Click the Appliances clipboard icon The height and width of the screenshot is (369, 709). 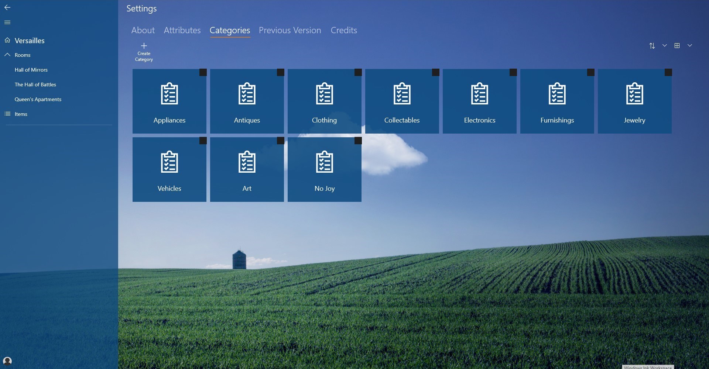tap(169, 93)
